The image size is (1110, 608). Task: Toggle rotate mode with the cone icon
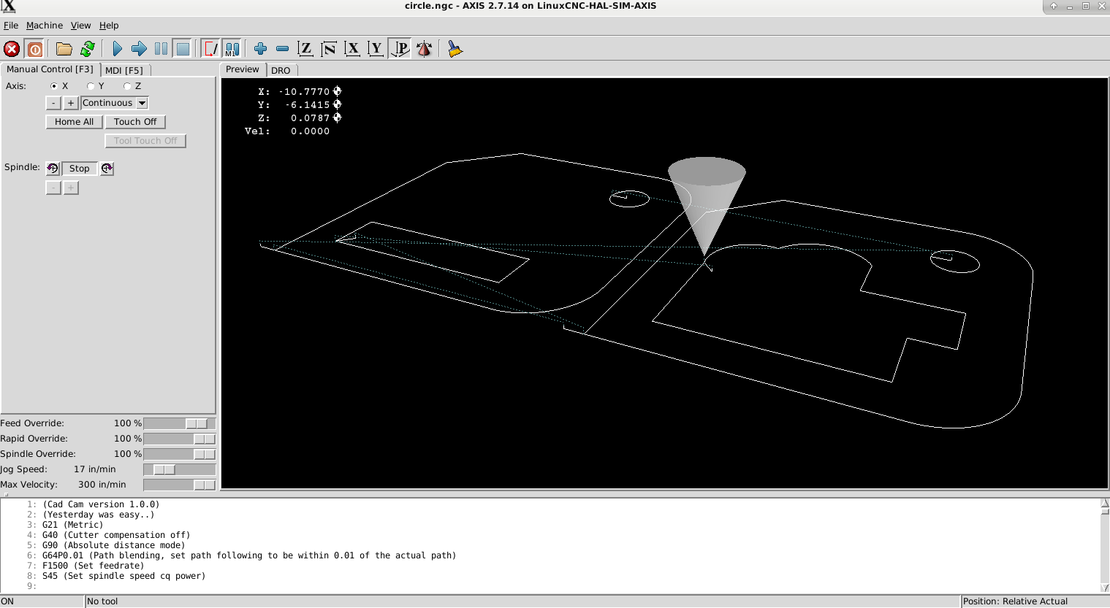[x=424, y=49]
